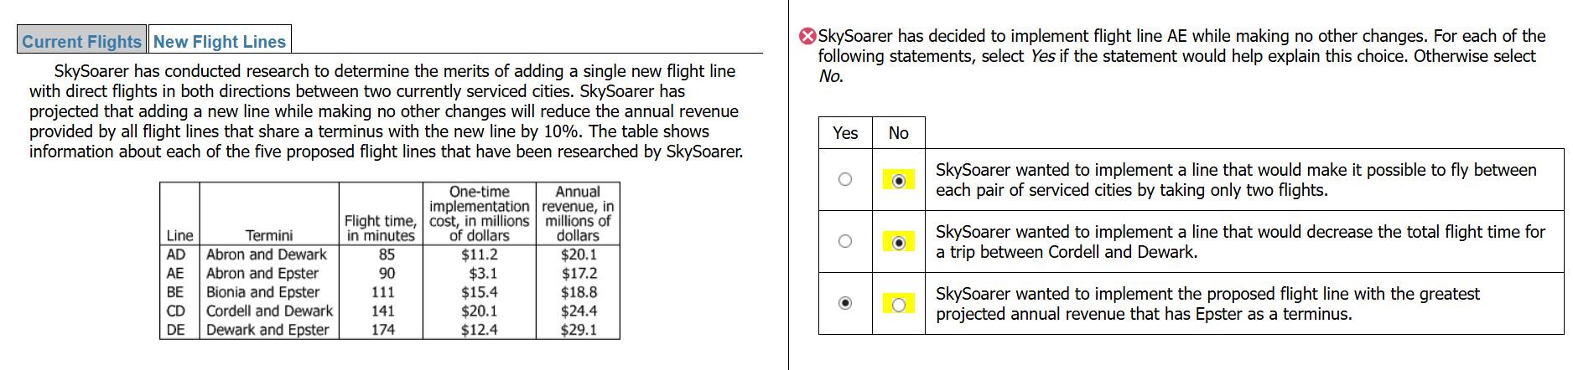
Task: Click the Termini column header in table
Action: point(269,235)
